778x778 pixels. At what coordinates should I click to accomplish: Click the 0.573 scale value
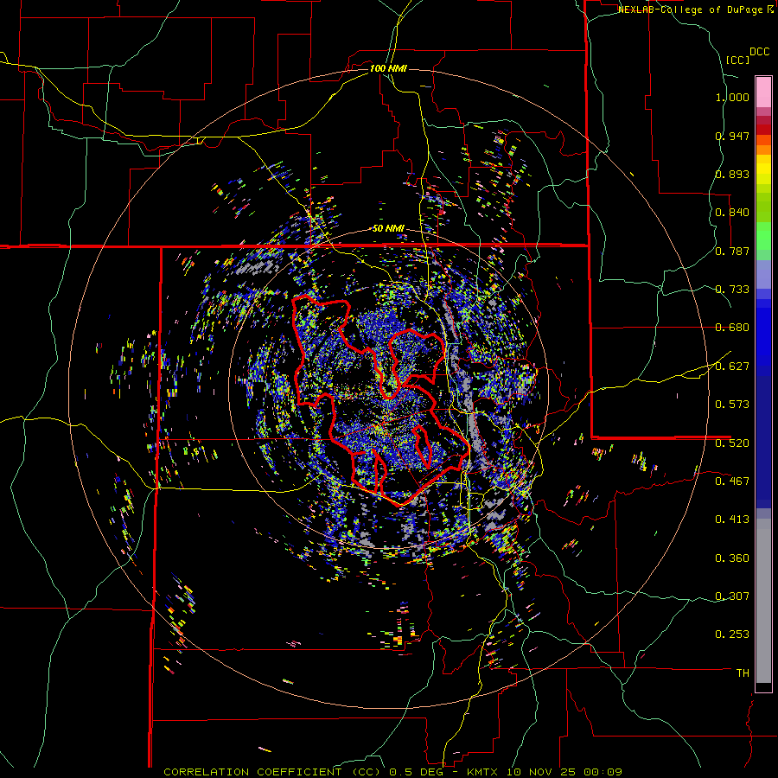[732, 405]
